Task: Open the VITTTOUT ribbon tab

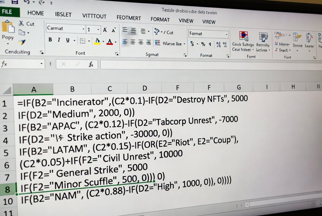Action: click(x=94, y=16)
